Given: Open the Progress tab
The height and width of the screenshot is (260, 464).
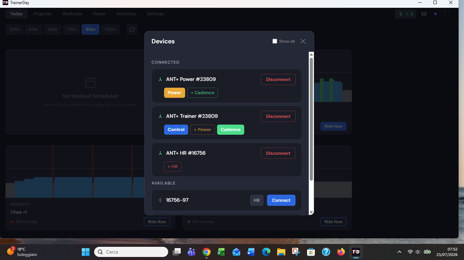Looking at the screenshot, I should point(42,14).
